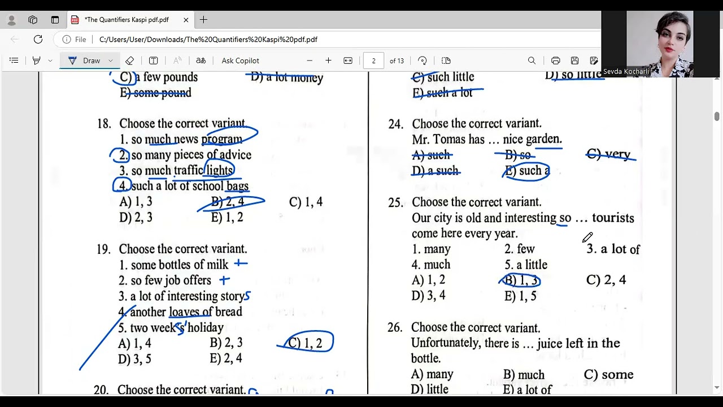Screen dimensions: 723x407
Task: Click the Translate icon
Action: click(201, 60)
